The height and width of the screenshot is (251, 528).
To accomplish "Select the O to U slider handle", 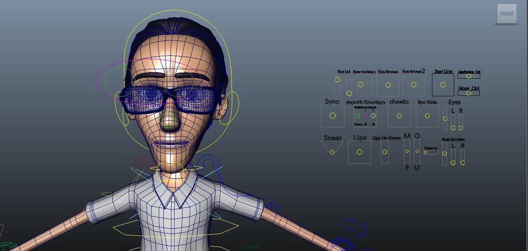I will click(417, 151).
